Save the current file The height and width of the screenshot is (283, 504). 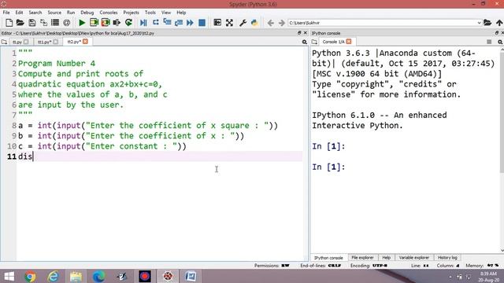pyautogui.click(x=31, y=23)
